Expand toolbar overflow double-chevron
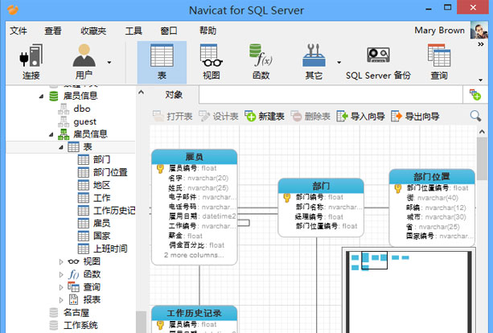 tap(481, 44)
